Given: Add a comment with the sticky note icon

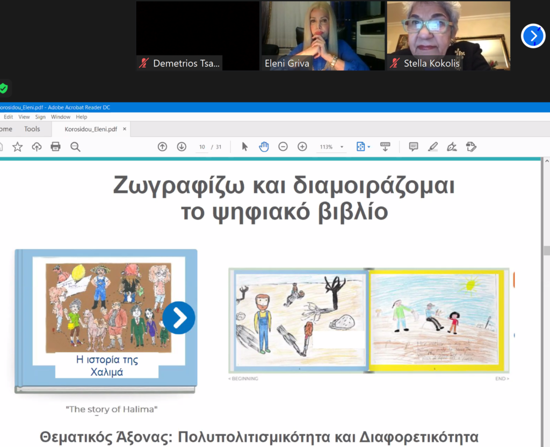Looking at the screenshot, I should pyautogui.click(x=414, y=146).
